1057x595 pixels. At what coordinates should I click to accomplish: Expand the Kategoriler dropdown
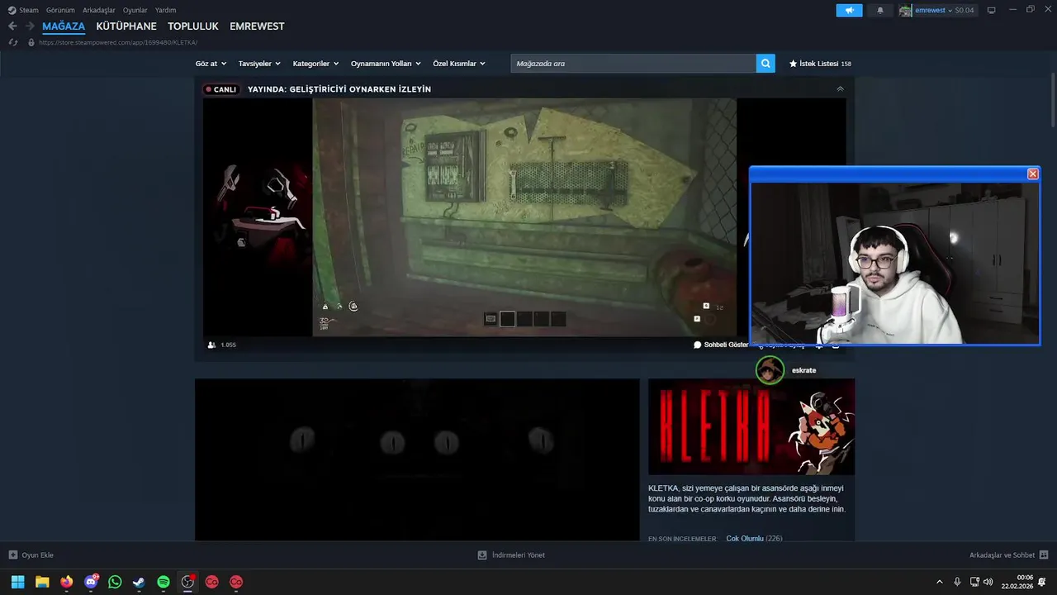pos(315,63)
